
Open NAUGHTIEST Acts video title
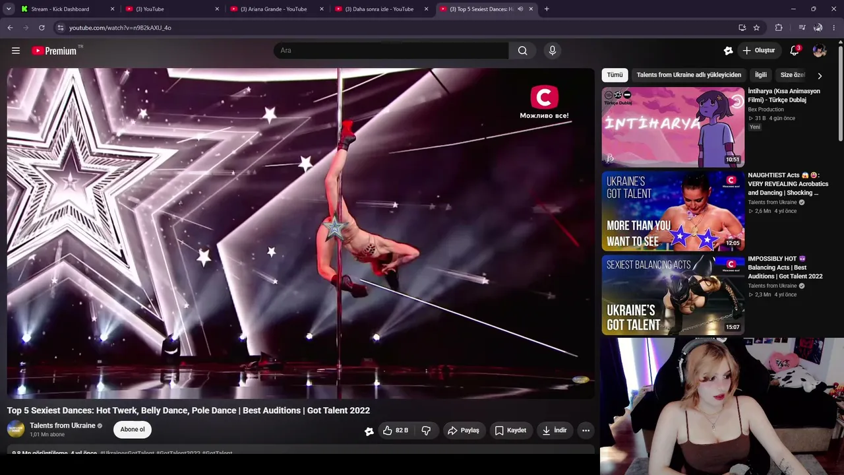[x=788, y=184]
